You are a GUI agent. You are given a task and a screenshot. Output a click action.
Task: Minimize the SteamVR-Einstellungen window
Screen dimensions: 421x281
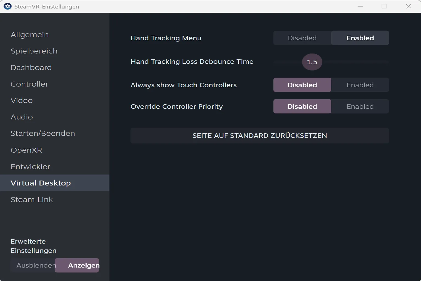(360, 6)
